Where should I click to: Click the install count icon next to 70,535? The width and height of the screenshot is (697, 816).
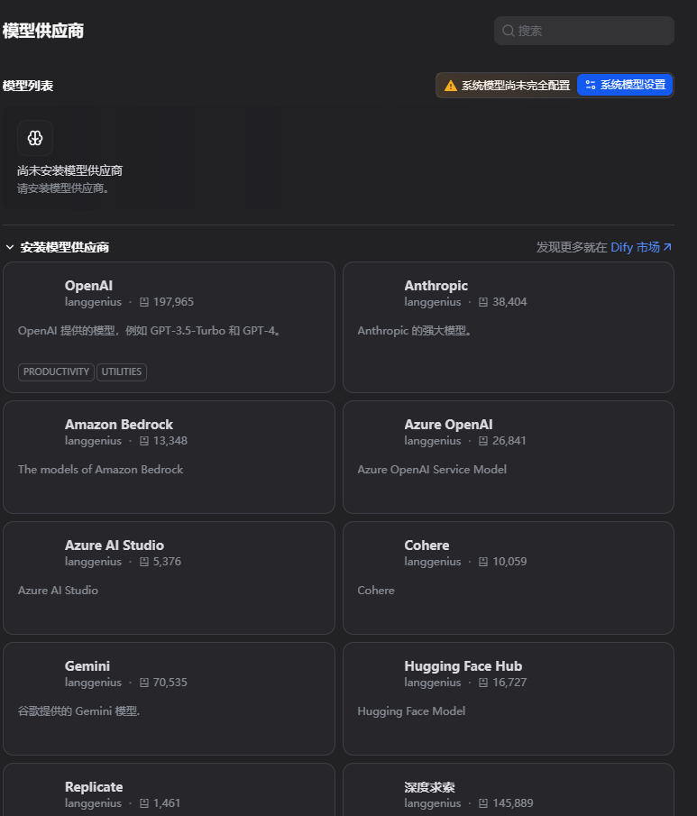144,683
